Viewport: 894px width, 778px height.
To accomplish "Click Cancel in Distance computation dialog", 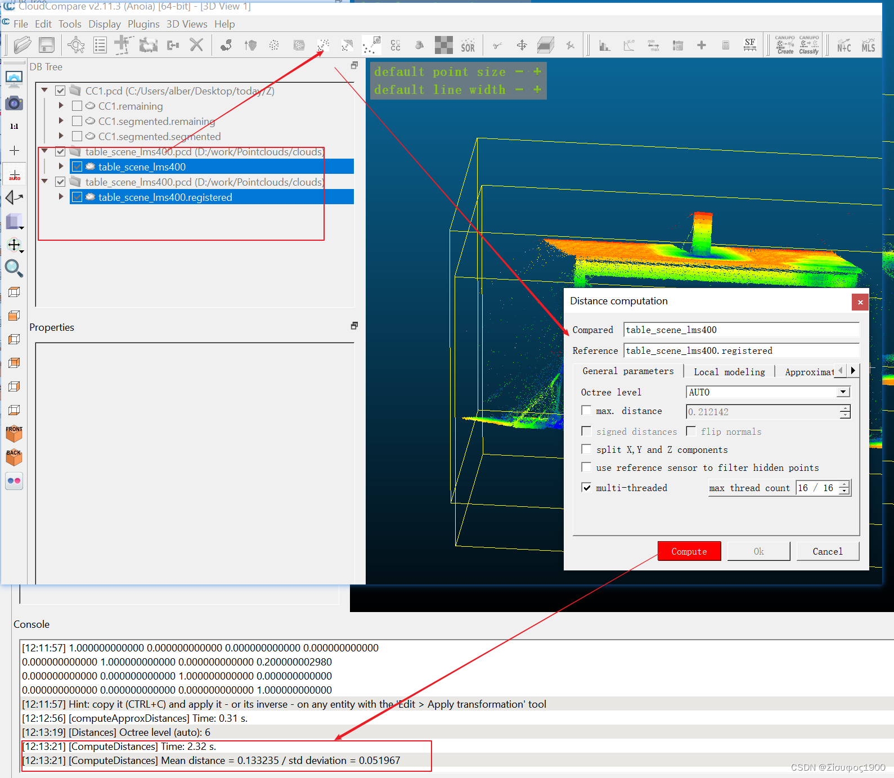I will [827, 551].
